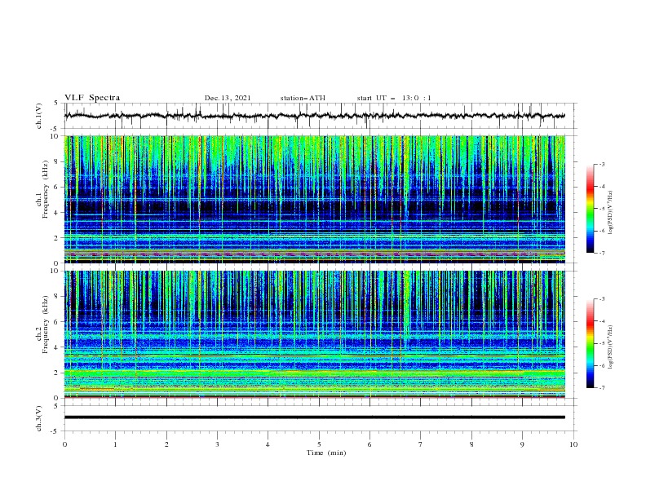Click the time axis tick label '5'
Viewport: 646px width, 499px height.
[319, 444]
